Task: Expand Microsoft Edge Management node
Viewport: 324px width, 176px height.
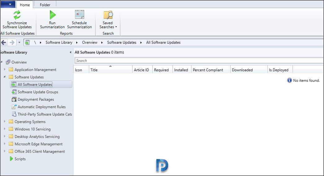Action: (x=5, y=144)
